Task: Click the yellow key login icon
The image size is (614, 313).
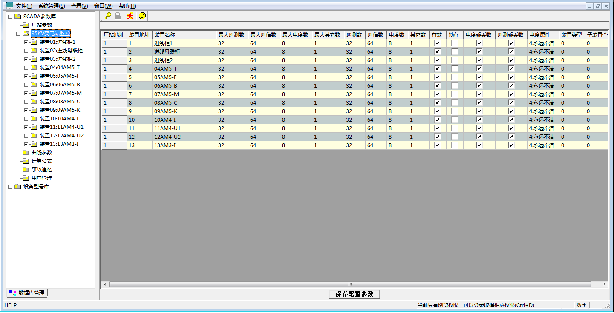Action: (108, 16)
